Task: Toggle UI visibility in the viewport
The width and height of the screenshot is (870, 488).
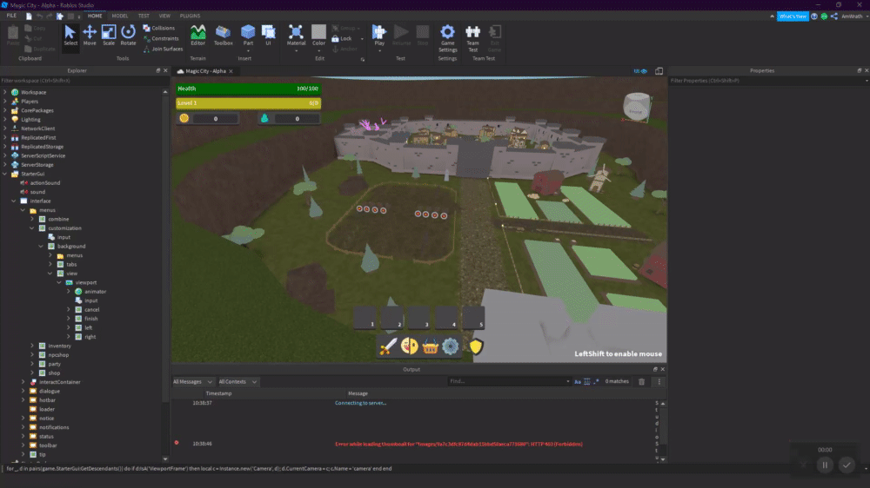Action: 640,71
